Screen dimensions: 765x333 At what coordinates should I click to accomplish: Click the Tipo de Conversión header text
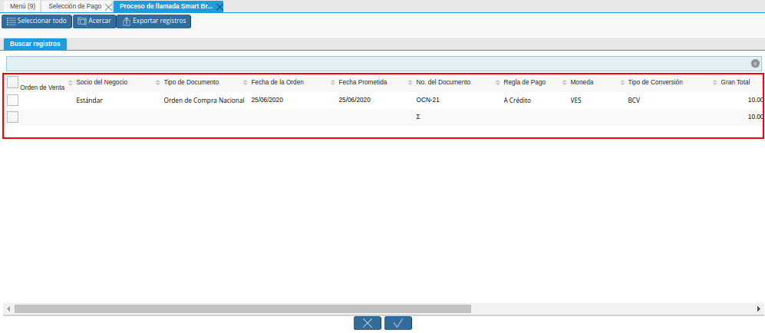coord(655,82)
